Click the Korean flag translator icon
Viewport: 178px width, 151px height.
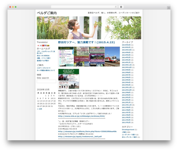click(41, 45)
